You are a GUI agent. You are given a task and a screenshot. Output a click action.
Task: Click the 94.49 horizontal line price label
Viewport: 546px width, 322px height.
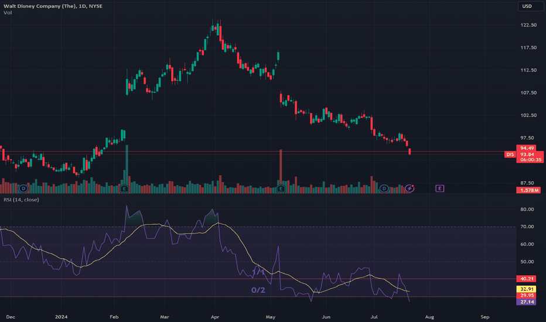(x=527, y=148)
